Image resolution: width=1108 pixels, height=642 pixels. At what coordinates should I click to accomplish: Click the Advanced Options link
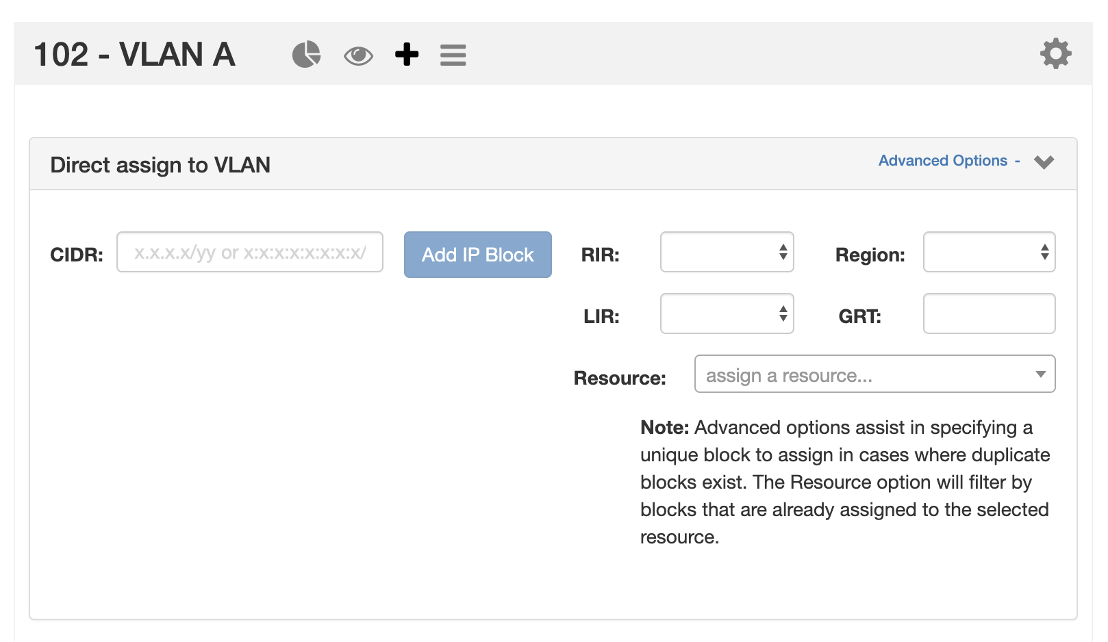(x=942, y=161)
